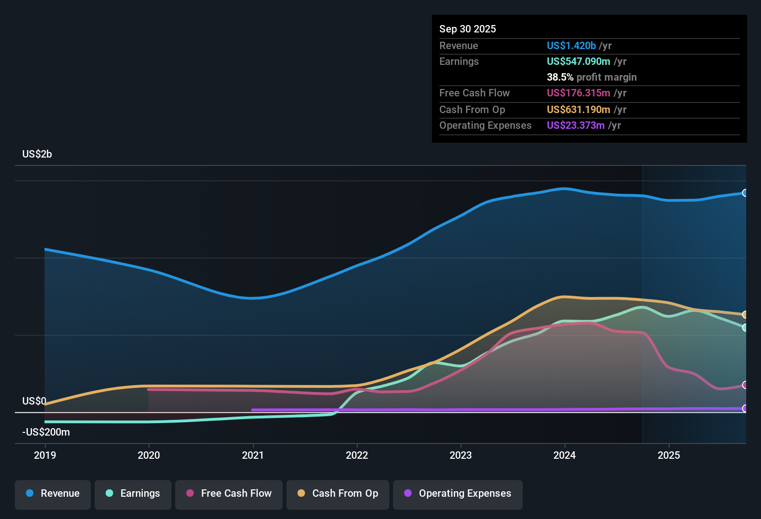Toggle the Earnings series visibility

click(x=133, y=494)
